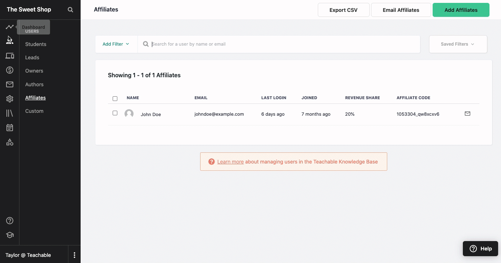This screenshot has width=501, height=263.
Task: Click John Doe's avatar icon
Action: click(x=129, y=114)
